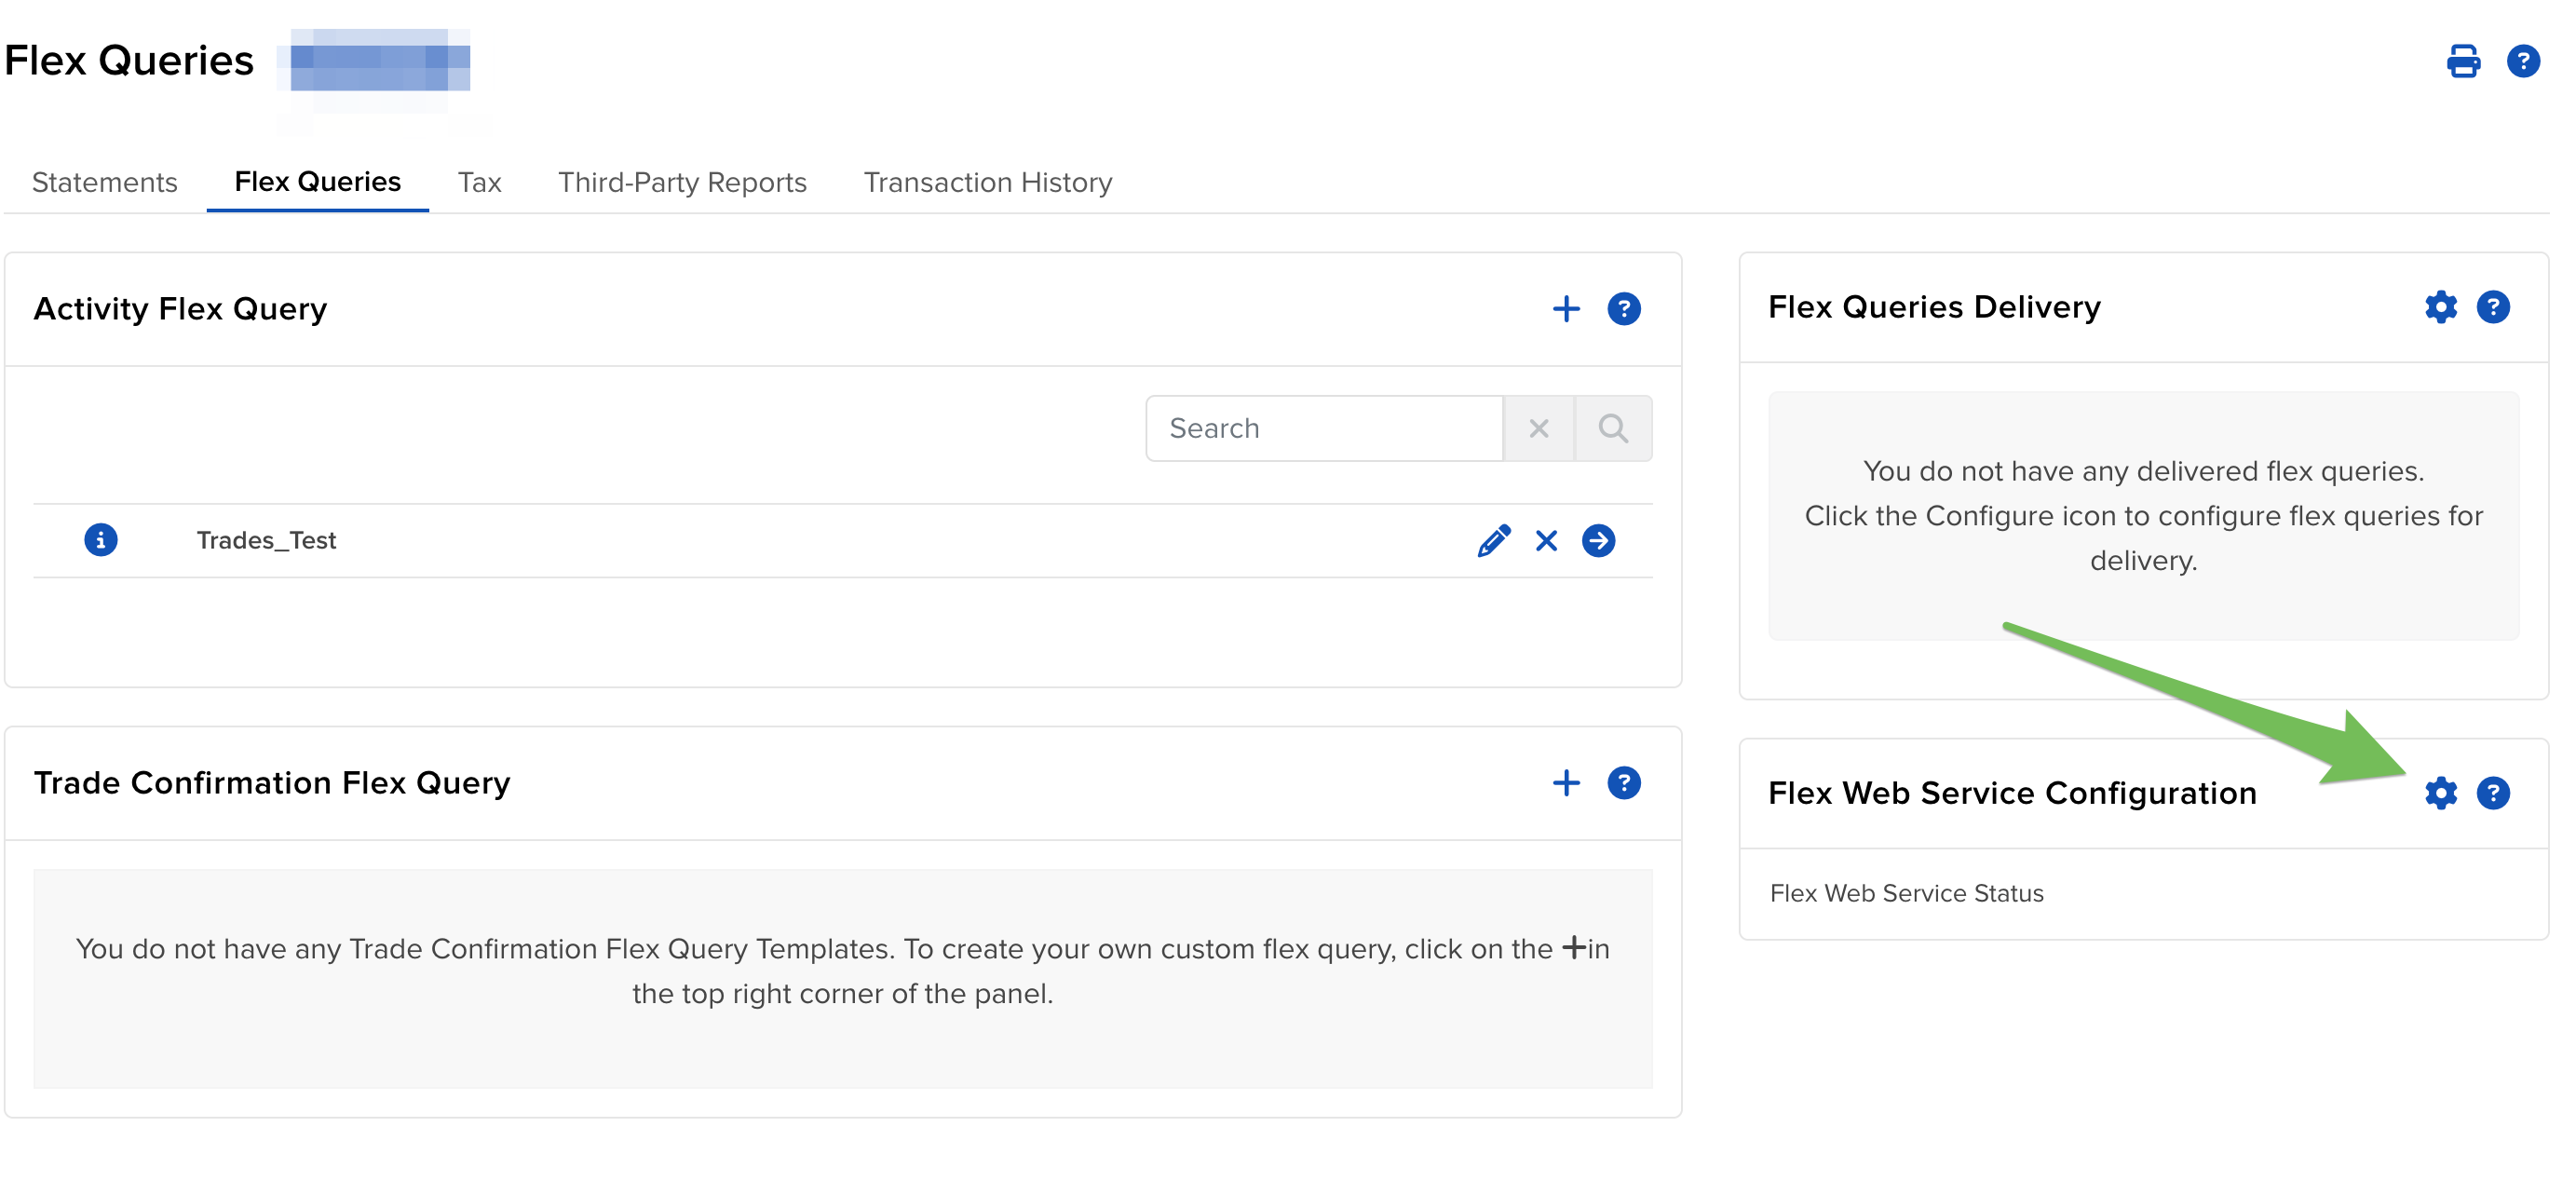
Task: Clear the search field with the X button
Action: (x=1539, y=428)
